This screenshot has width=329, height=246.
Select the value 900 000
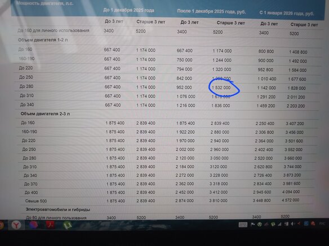(266, 61)
